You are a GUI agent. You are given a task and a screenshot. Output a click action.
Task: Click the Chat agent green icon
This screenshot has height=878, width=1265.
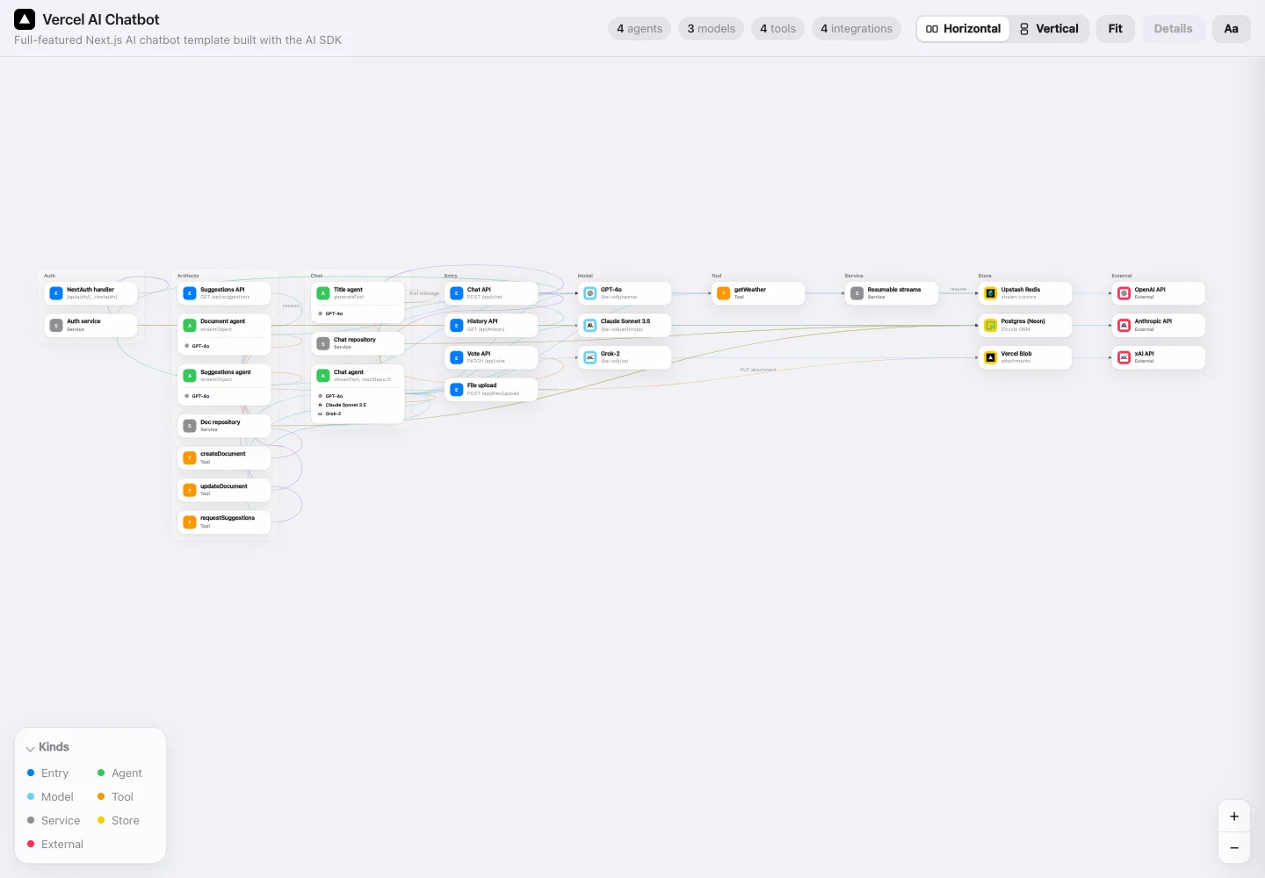pos(323,376)
